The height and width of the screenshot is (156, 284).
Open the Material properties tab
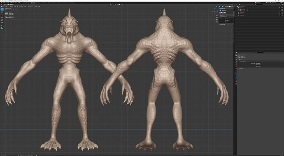(236, 81)
